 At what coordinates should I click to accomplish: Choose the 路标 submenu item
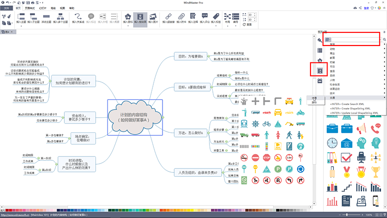pyautogui.click(x=314, y=102)
